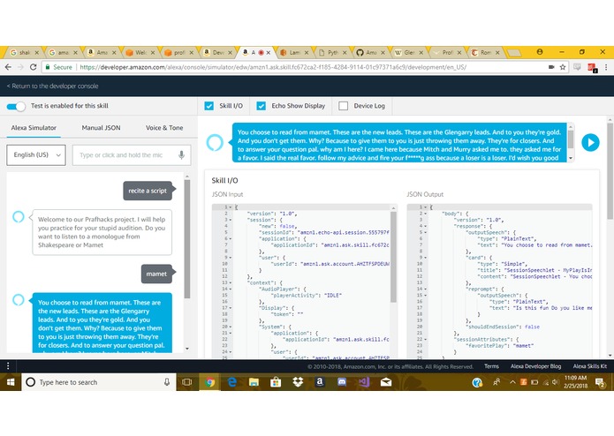Open Discord from the taskbar
Screen dimensions: 614x436
point(342,382)
